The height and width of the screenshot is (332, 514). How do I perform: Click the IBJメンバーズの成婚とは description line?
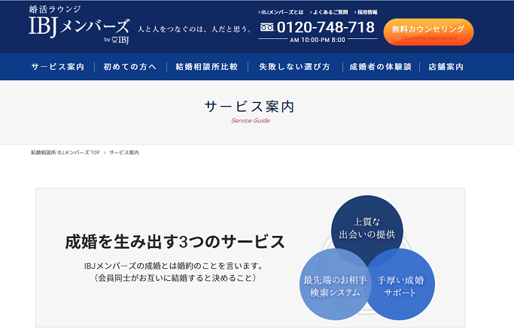point(175,266)
